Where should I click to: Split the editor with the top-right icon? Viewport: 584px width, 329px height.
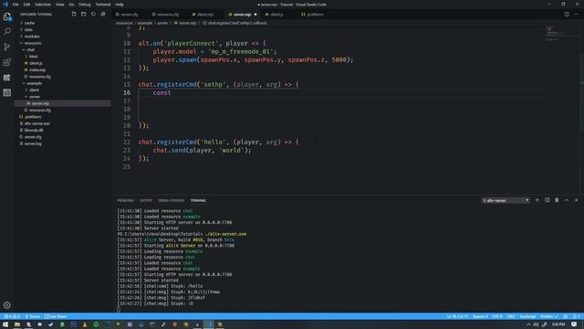pos(567,15)
